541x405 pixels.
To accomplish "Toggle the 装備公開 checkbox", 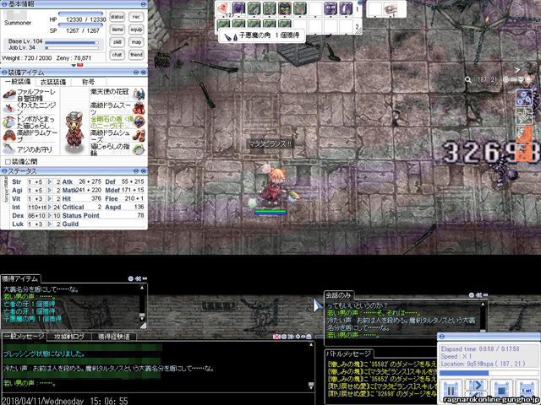I will coord(8,161).
